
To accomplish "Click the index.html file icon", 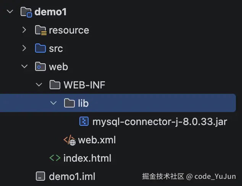I will point(55,158).
